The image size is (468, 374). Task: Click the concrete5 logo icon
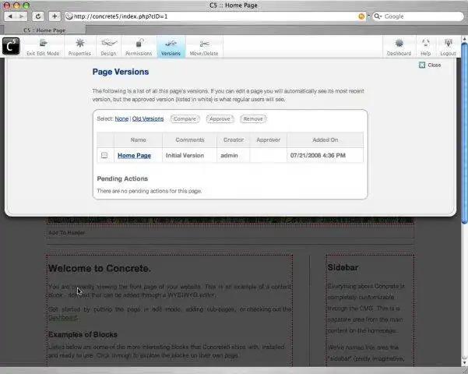pyautogui.click(x=11, y=46)
